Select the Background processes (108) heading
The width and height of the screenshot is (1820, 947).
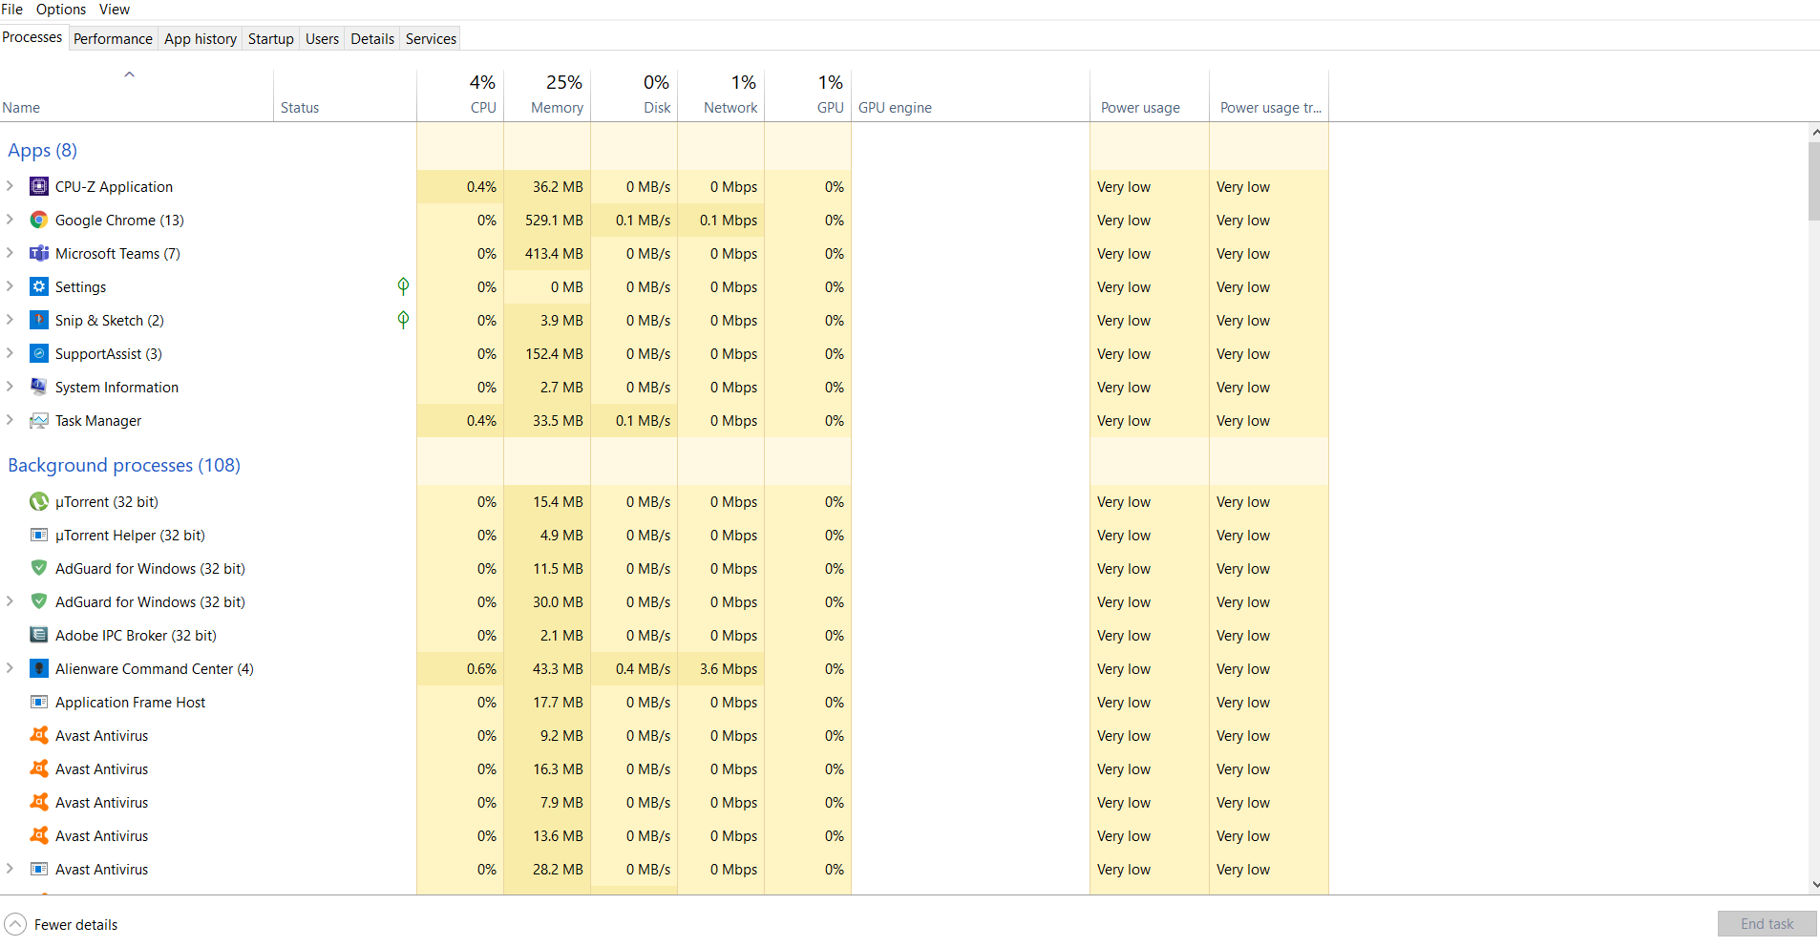click(x=124, y=465)
